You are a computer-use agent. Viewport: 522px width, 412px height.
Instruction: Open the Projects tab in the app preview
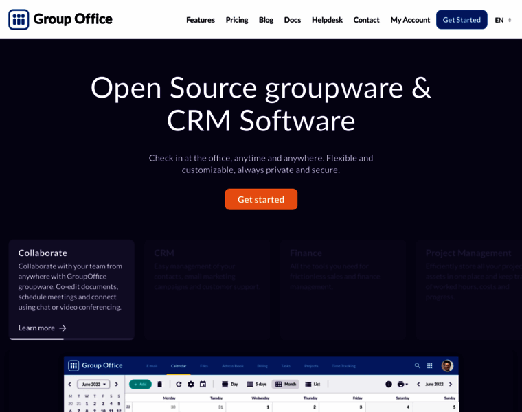[x=311, y=366]
